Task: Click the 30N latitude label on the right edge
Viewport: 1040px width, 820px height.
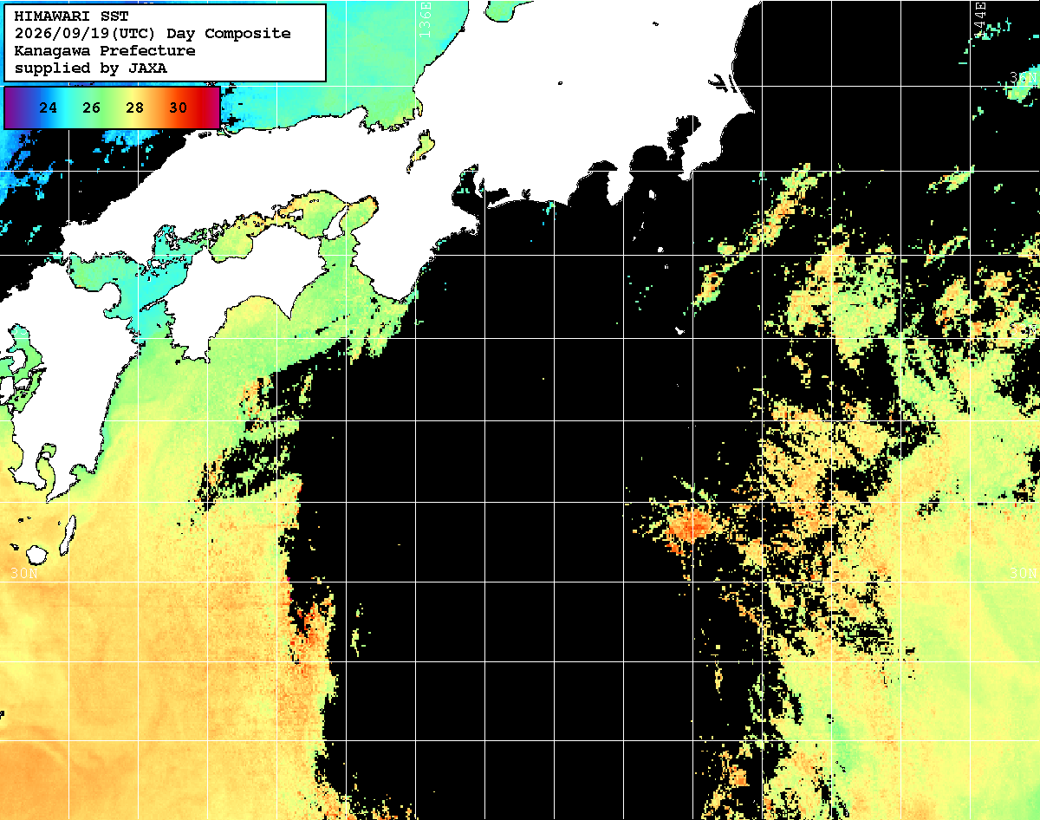Action: (1024, 574)
